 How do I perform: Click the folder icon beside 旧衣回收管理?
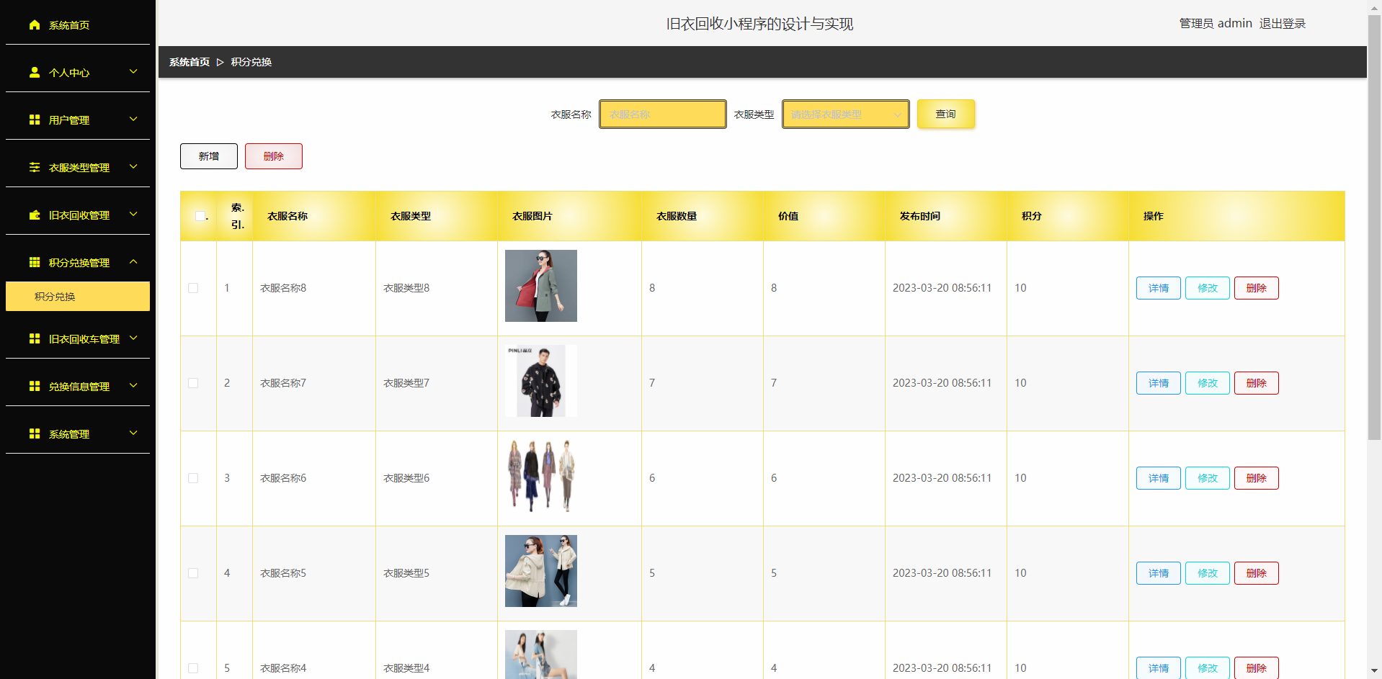(35, 215)
